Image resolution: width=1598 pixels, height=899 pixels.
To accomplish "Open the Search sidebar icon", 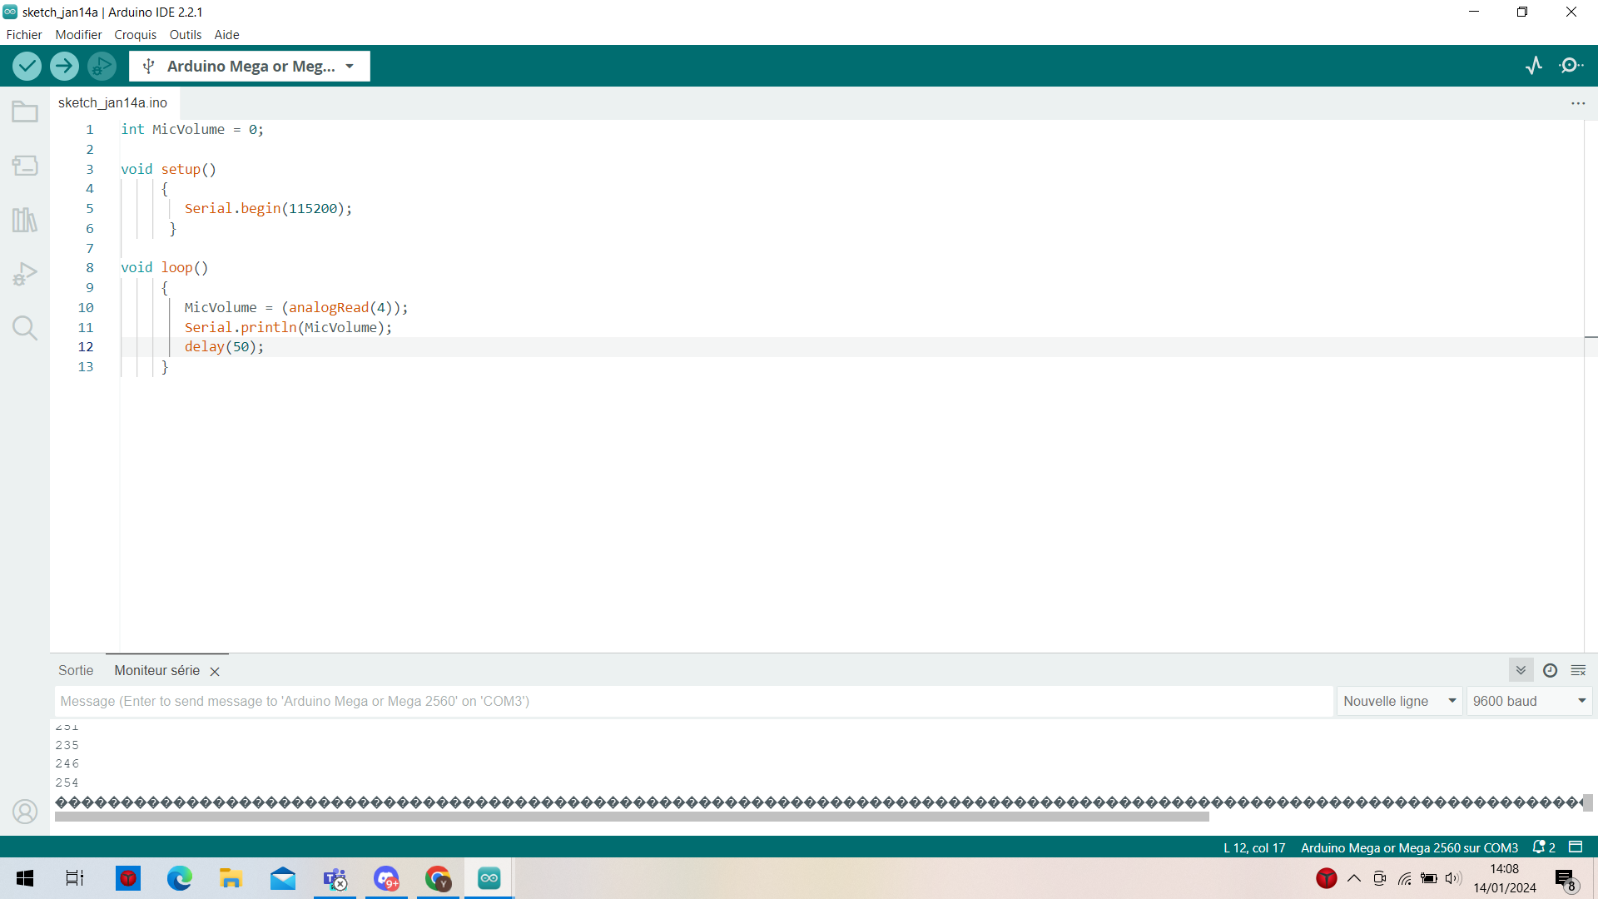I will tap(25, 328).
